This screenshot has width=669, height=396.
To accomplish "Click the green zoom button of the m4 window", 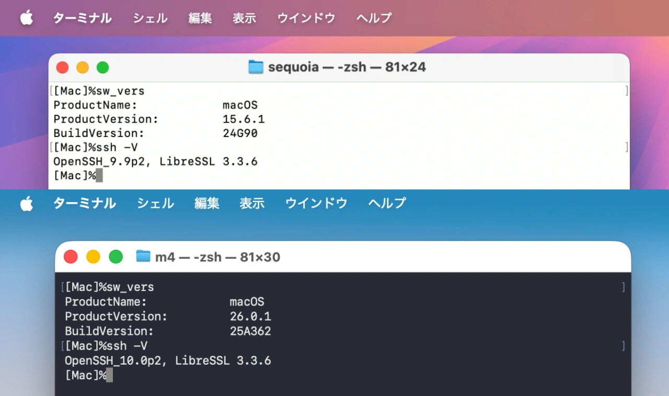I will pyautogui.click(x=116, y=256).
